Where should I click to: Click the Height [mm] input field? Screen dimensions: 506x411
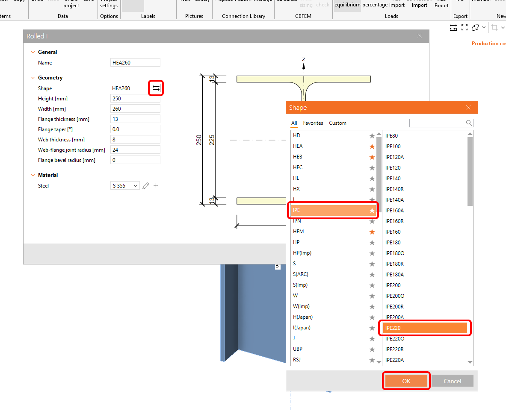pyautogui.click(x=135, y=99)
